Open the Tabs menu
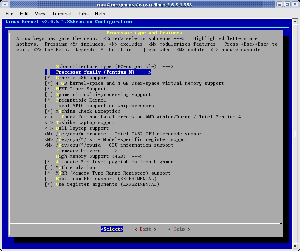300x251 pixels. point(83,14)
